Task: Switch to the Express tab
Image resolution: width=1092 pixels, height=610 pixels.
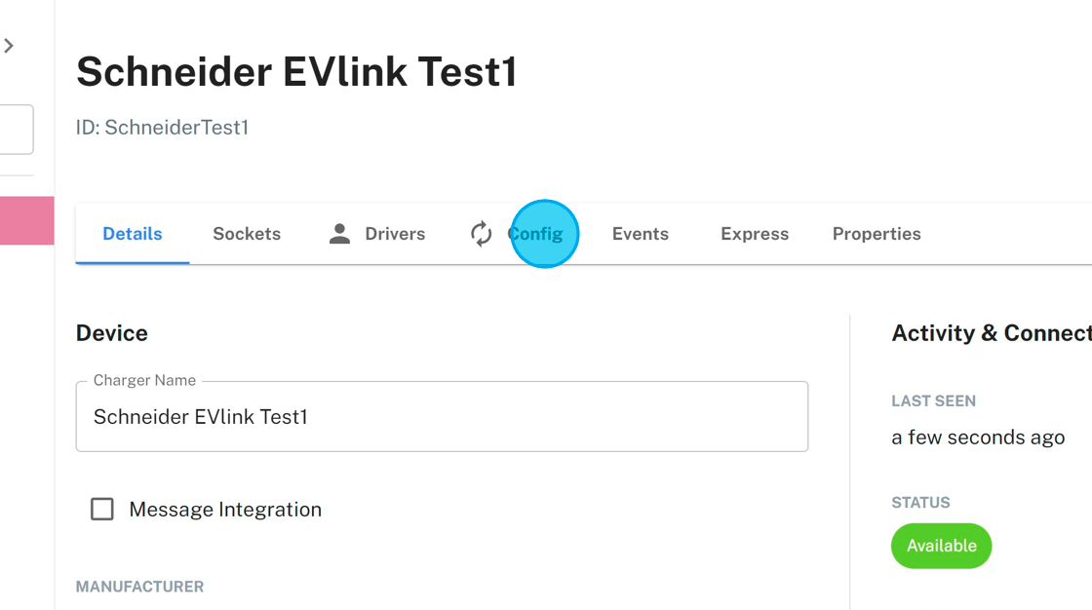Action: (755, 234)
